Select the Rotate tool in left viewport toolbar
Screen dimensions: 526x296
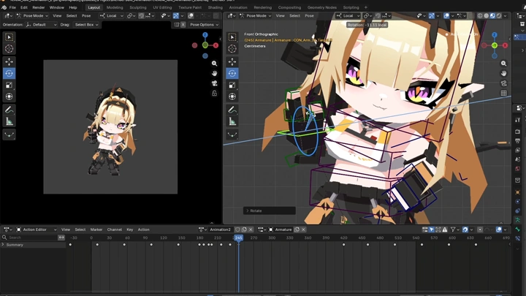coord(9,74)
